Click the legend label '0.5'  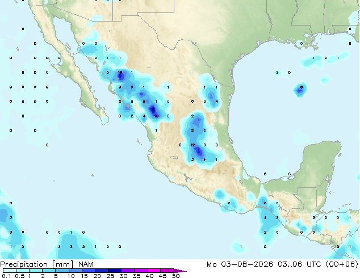click(x=19, y=276)
